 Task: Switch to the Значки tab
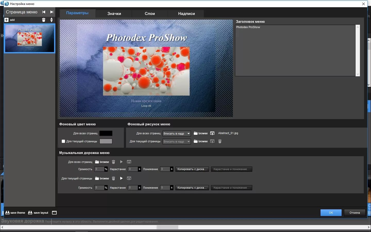(x=114, y=14)
